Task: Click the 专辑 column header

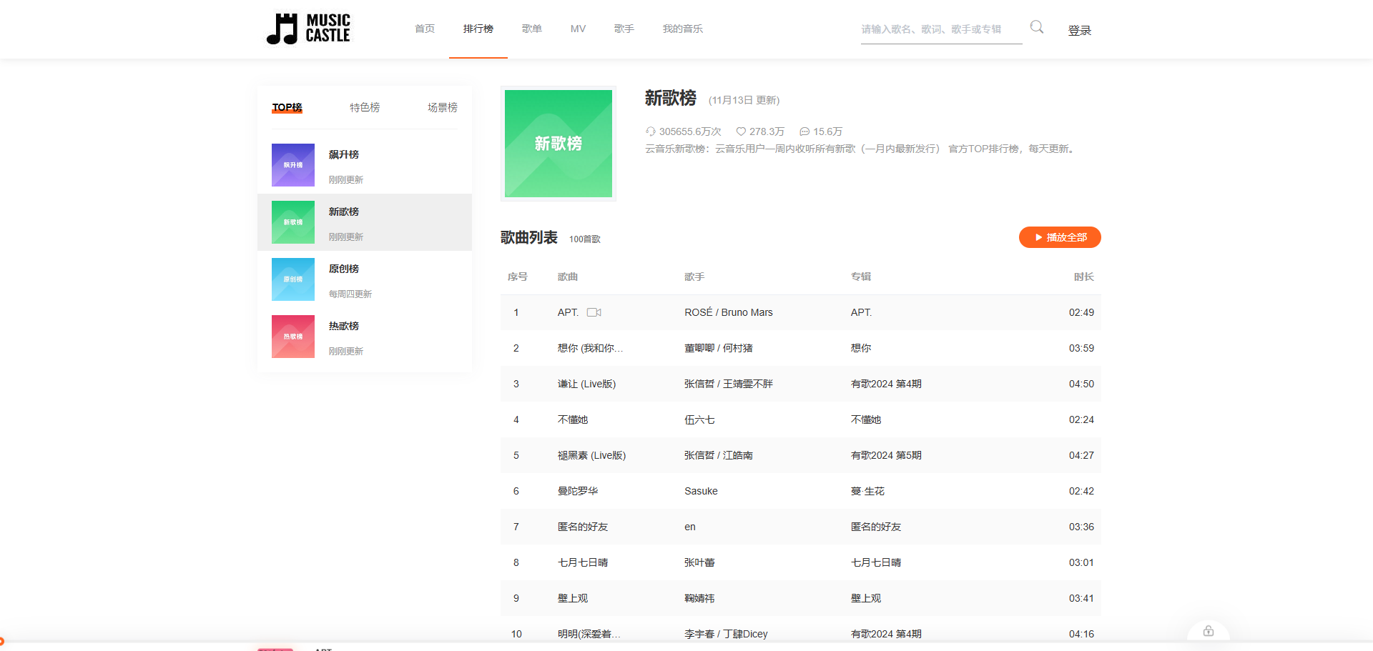Action: [861, 277]
